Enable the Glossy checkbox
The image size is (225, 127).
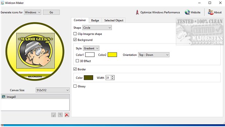click(75, 86)
